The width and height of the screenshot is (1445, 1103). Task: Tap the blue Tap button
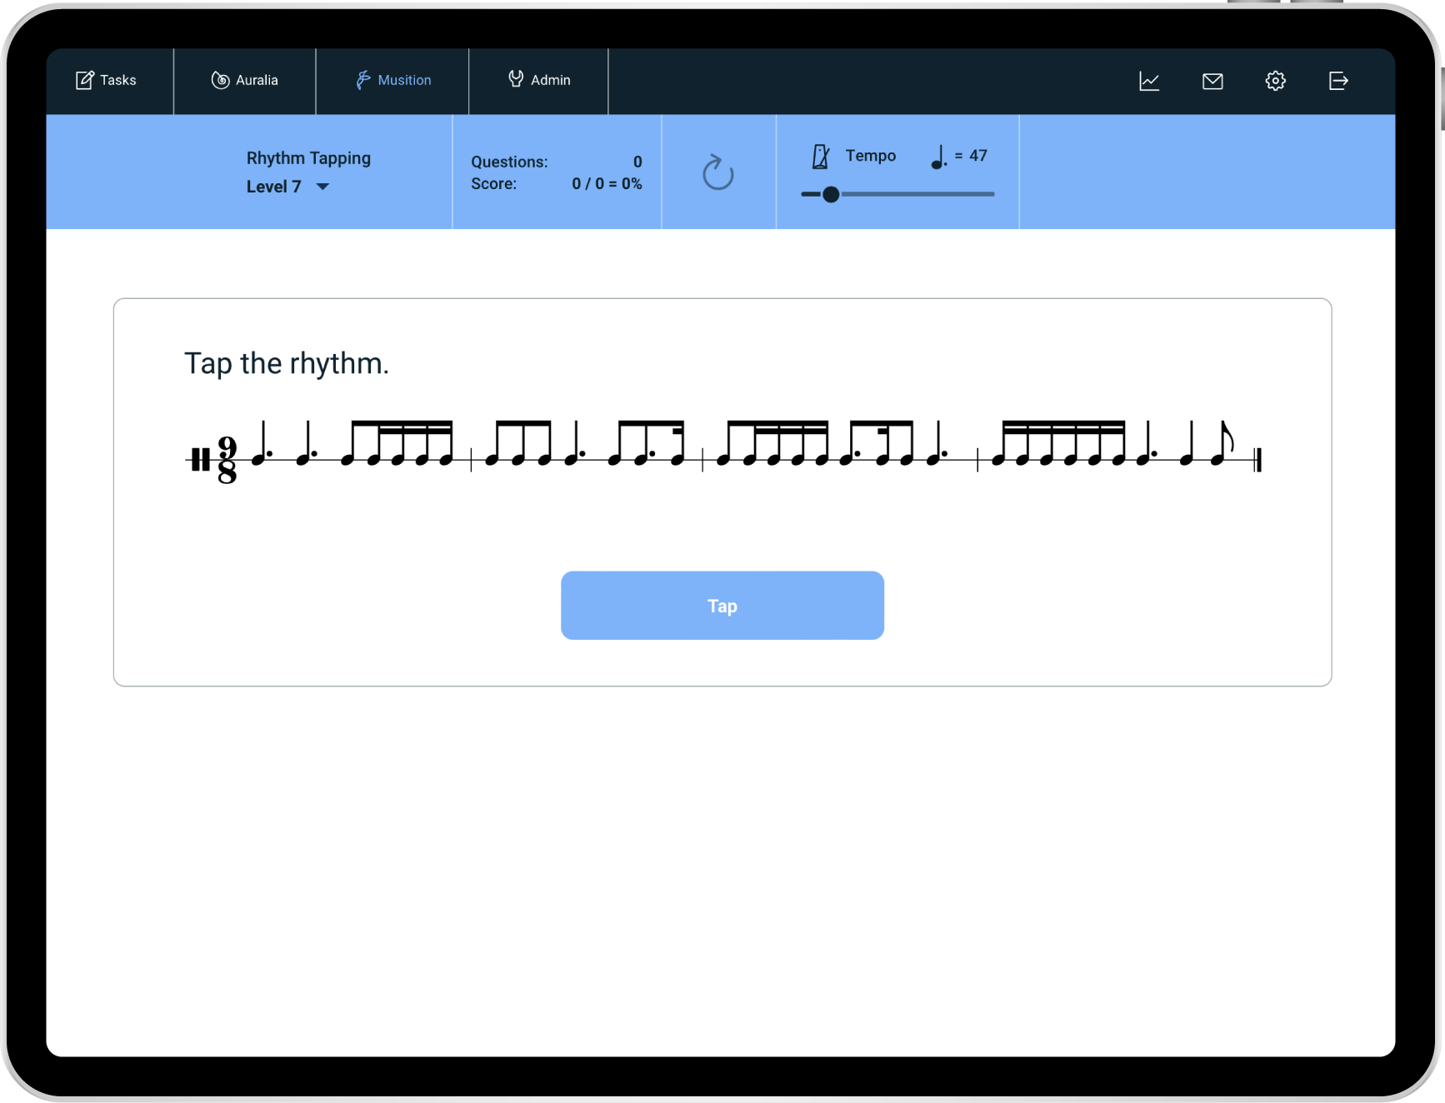pyautogui.click(x=722, y=606)
